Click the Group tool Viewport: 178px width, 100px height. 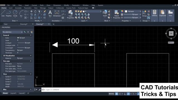coord(144,13)
